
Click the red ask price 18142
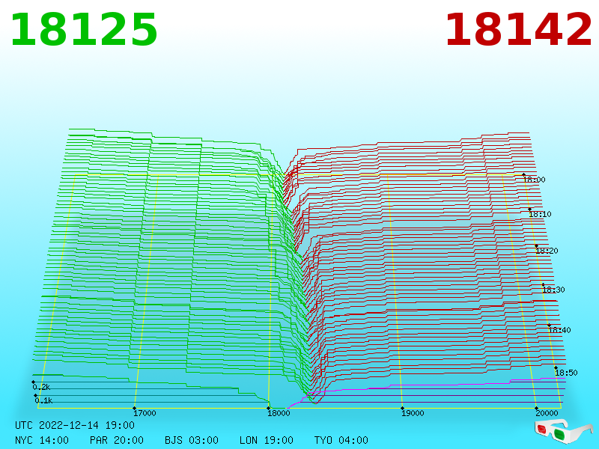(518, 30)
